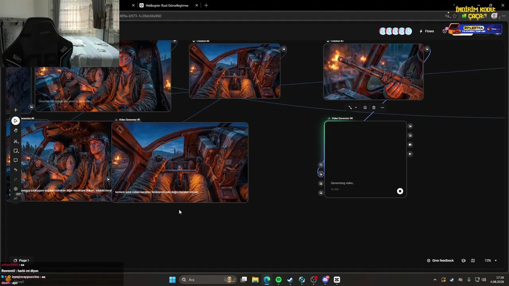Click image port on Video Generator #4 node
This screenshot has width=509, height=286.
pos(108,179)
